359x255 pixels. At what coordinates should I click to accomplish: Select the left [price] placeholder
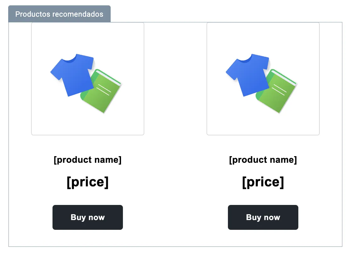[x=88, y=182]
